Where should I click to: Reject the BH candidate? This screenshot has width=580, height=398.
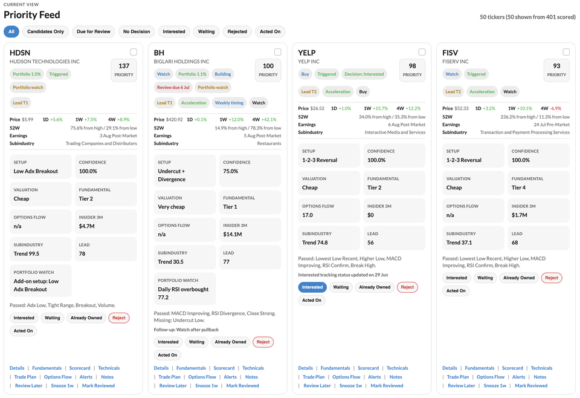263,342
